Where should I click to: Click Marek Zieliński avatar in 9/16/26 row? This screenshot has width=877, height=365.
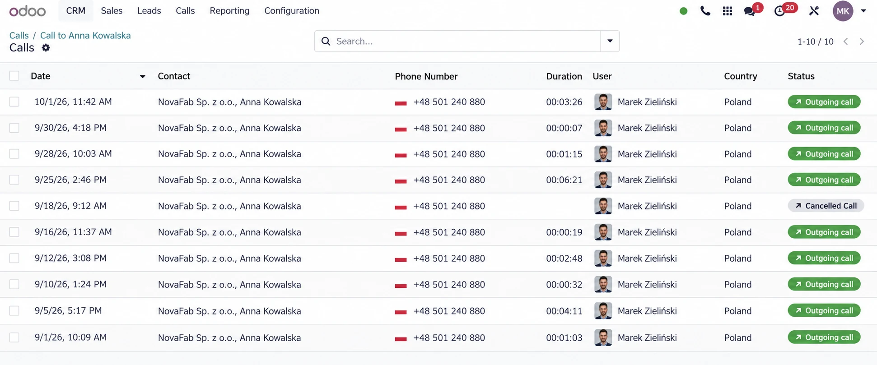[603, 232]
